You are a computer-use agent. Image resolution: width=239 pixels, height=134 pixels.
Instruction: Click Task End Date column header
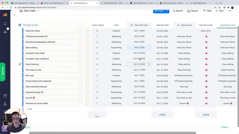[x=162, y=25]
